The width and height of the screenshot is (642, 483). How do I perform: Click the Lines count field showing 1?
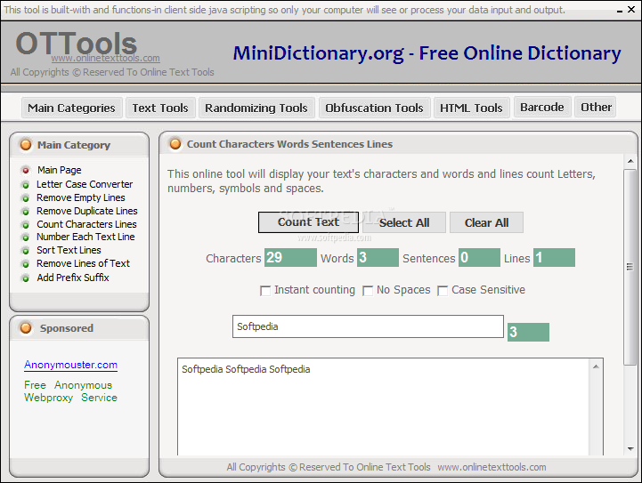(555, 258)
